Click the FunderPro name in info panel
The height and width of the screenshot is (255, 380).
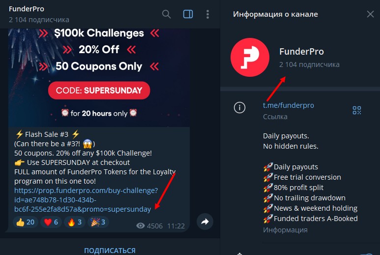(301, 52)
